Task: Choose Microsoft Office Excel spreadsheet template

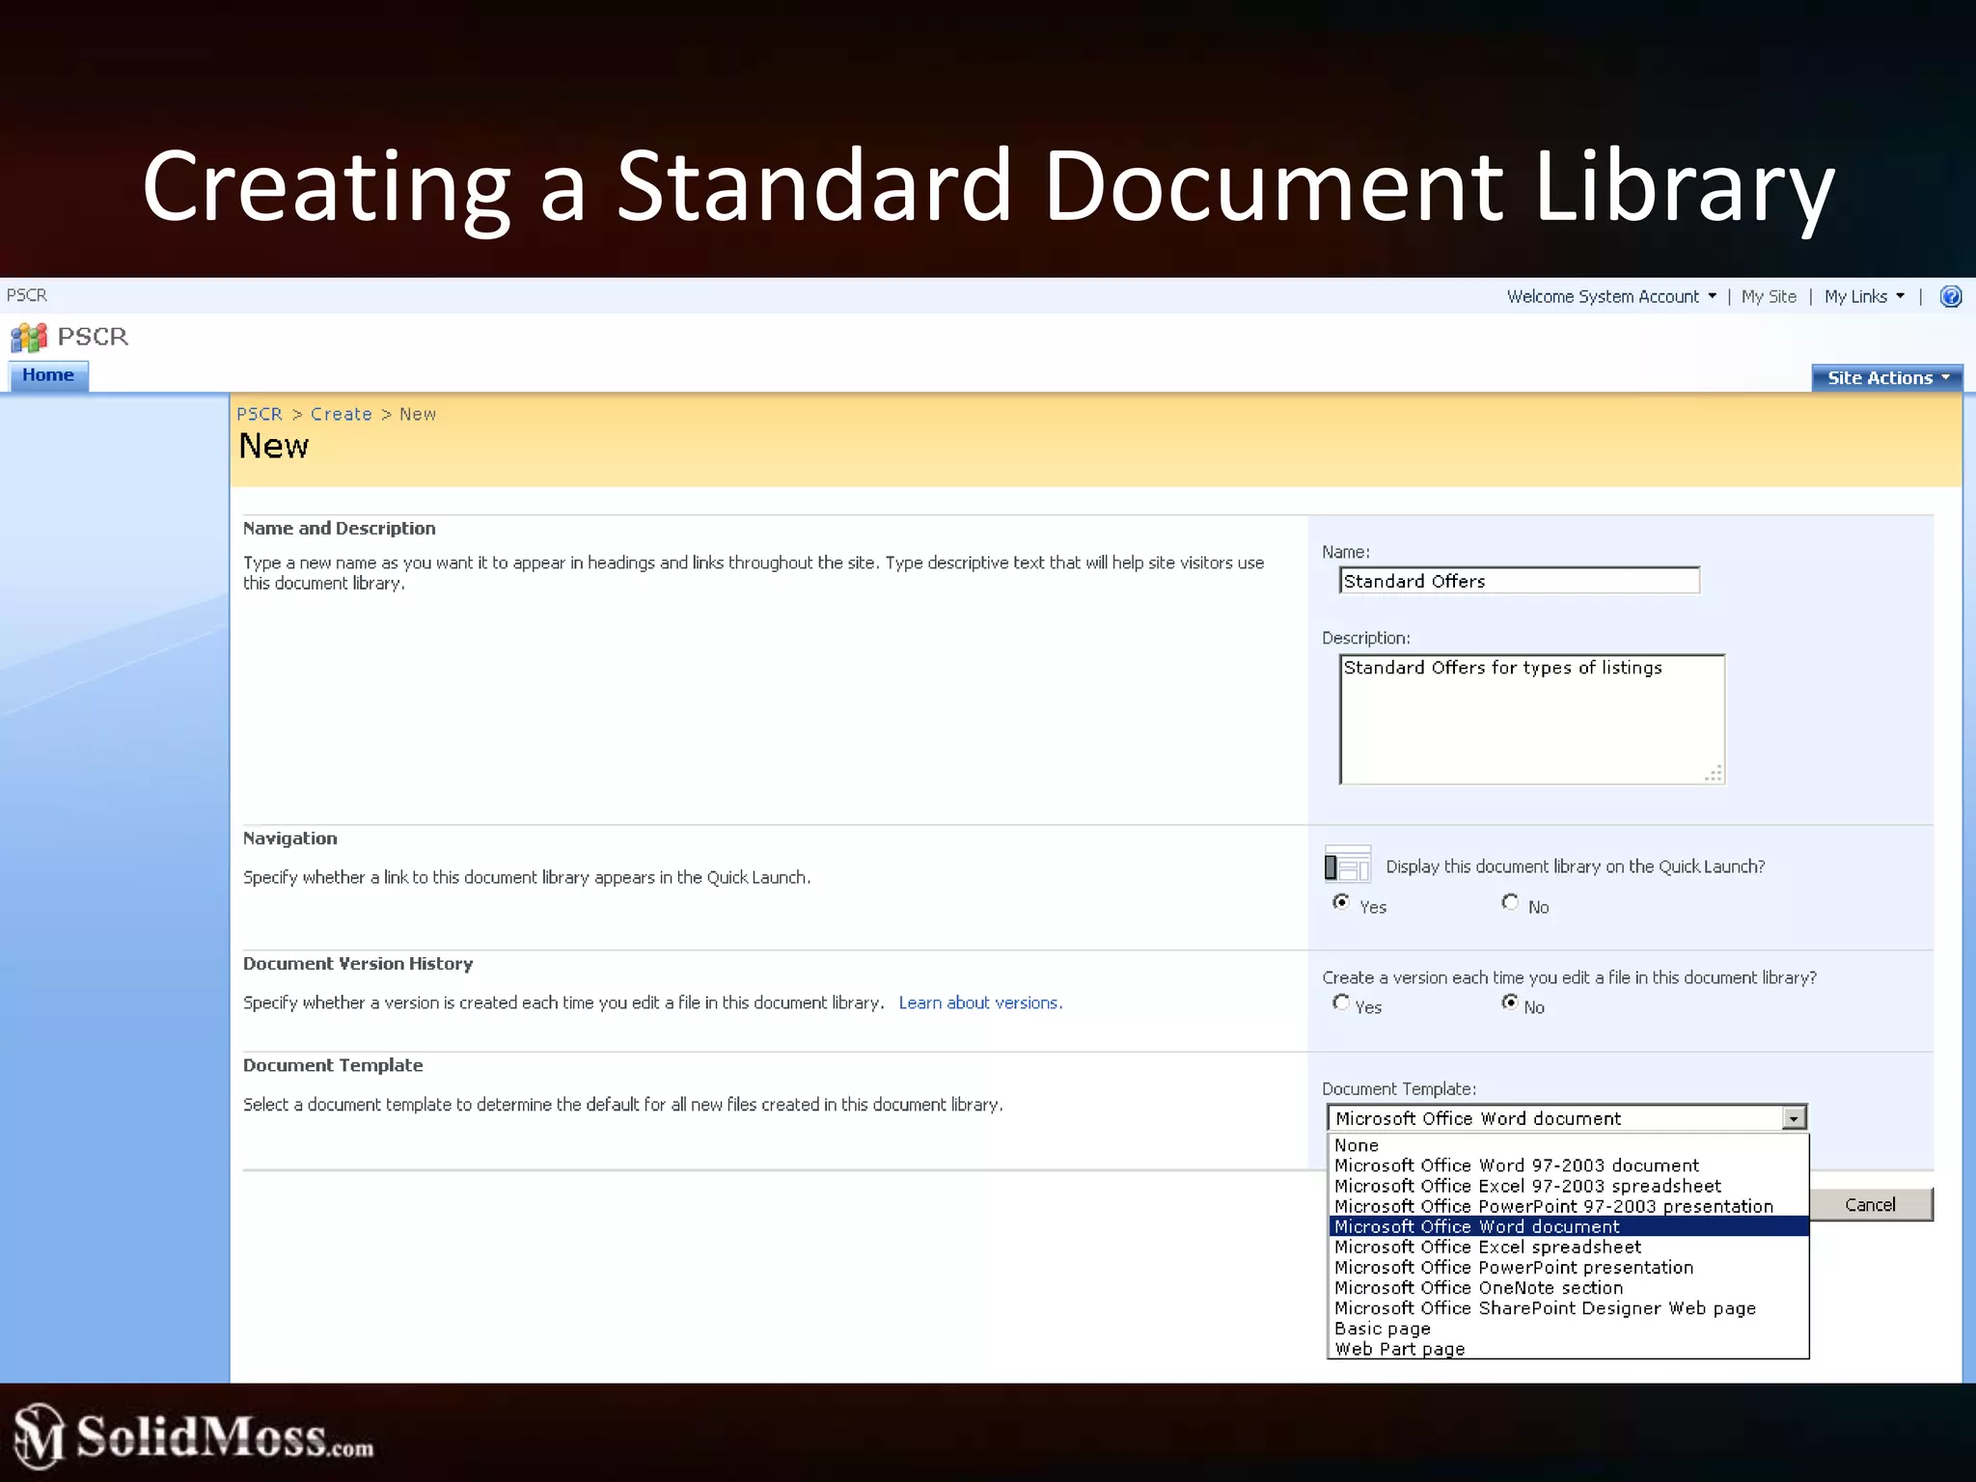Action: point(1487,1247)
